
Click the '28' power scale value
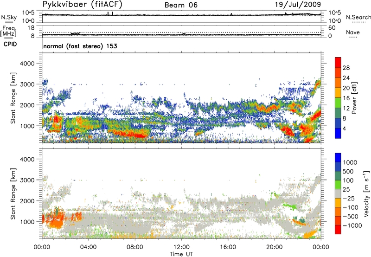click(x=346, y=68)
